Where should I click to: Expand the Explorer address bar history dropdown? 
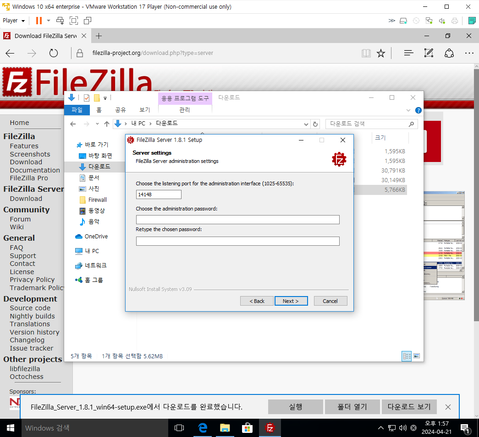pos(306,124)
